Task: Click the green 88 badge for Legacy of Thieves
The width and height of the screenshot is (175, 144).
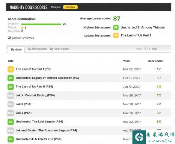Action: [10, 78]
